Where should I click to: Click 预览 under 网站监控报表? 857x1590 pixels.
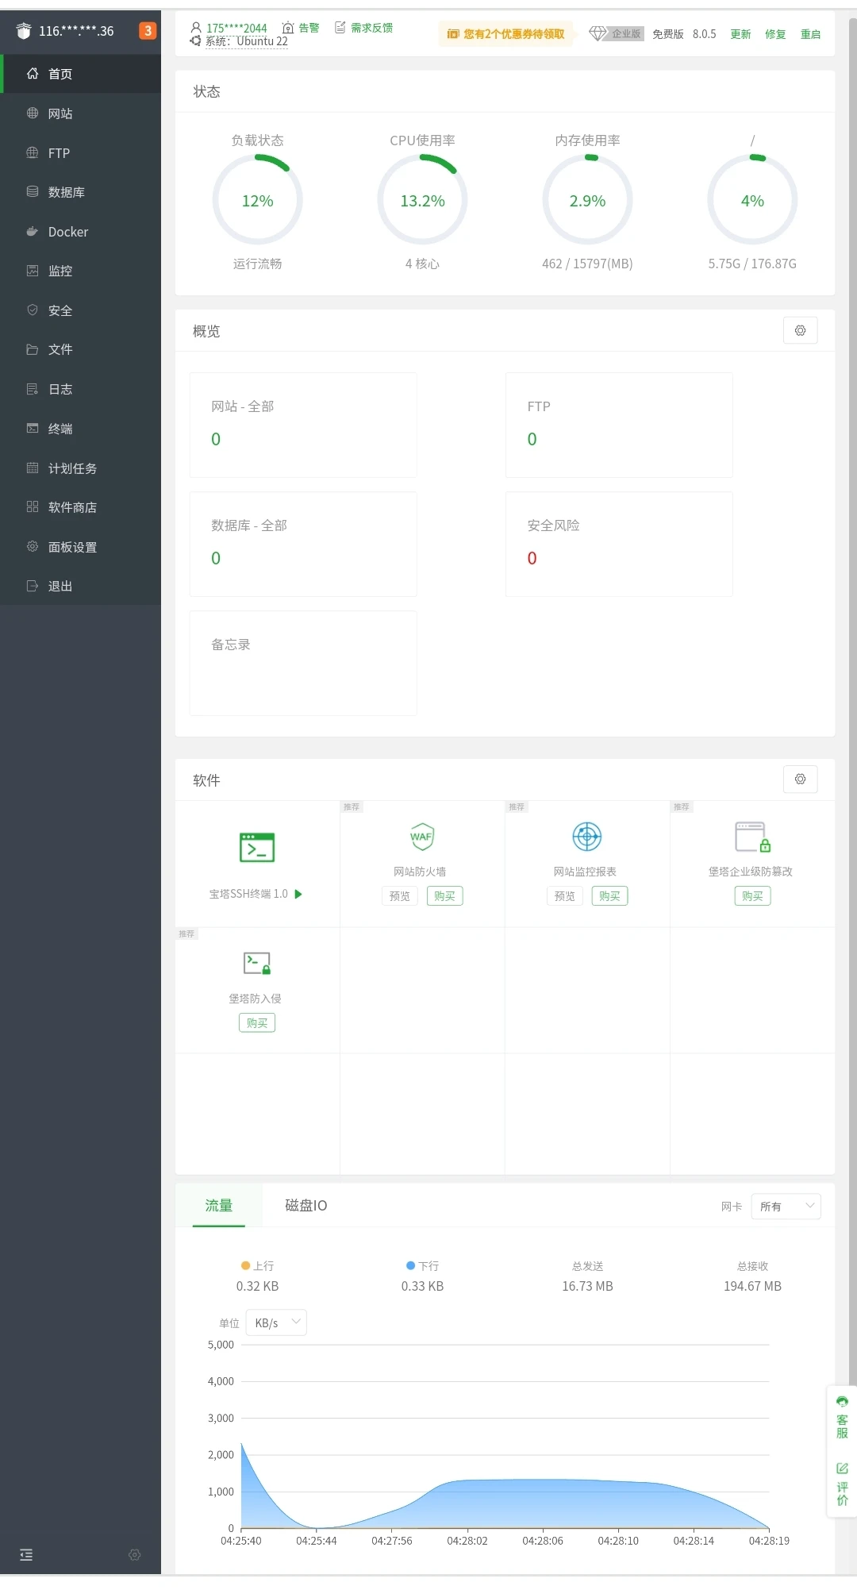565,896
